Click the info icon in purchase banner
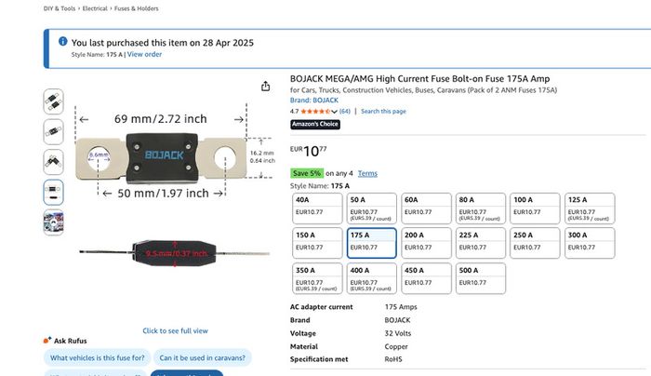Image resolution: width=651 pixels, height=376 pixels. click(x=62, y=41)
